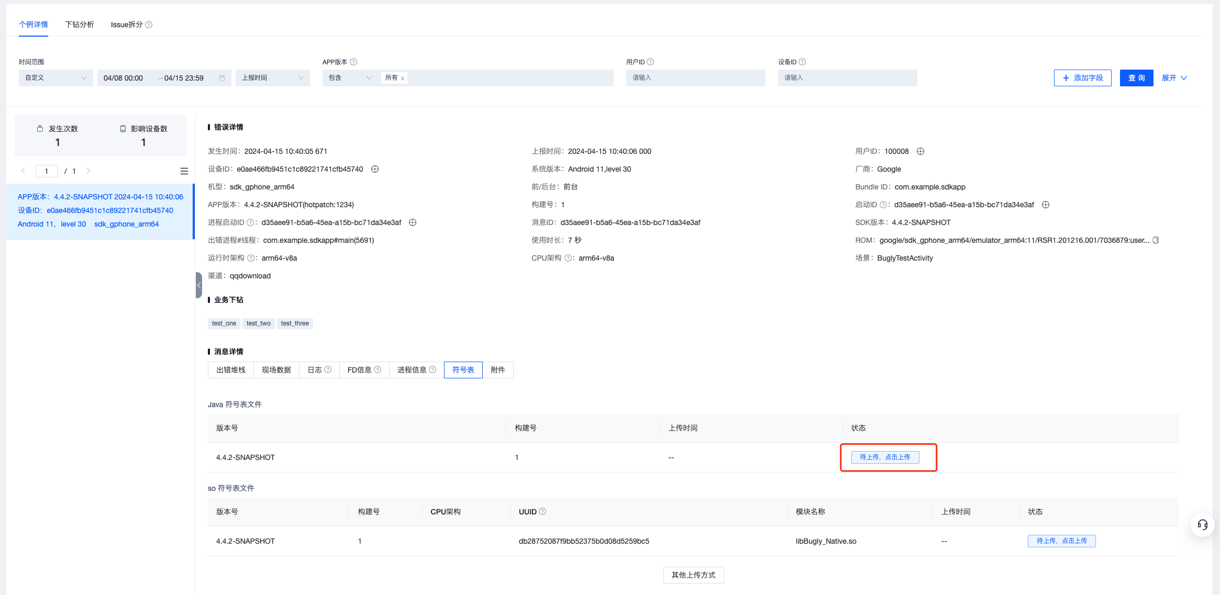Screen dimensions: 1220x595
Task: Switch to the Issue拆分 tab
Action: 127,25
